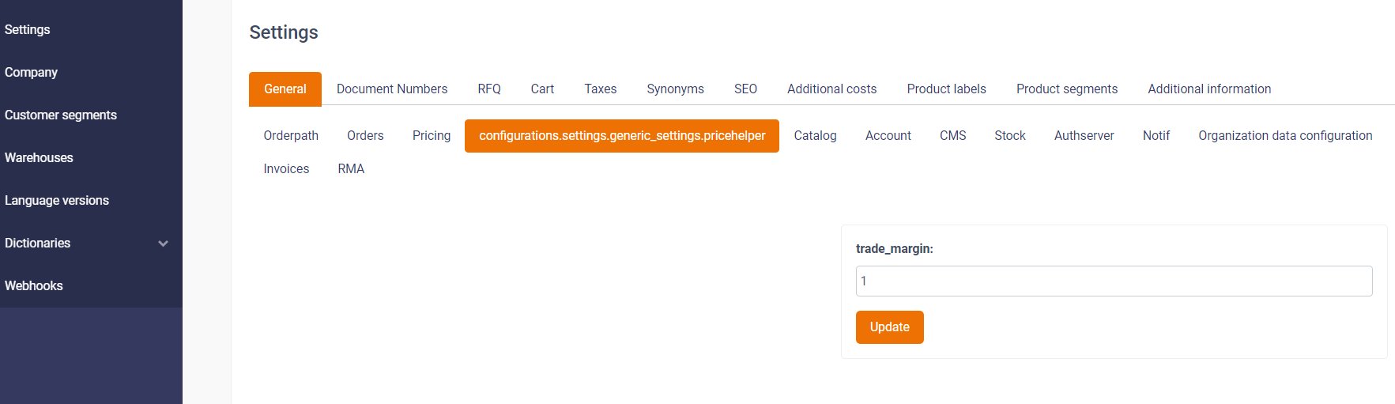Viewport: 1395px width, 404px height.
Task: Select the RMA sub-tab
Action: tap(351, 169)
